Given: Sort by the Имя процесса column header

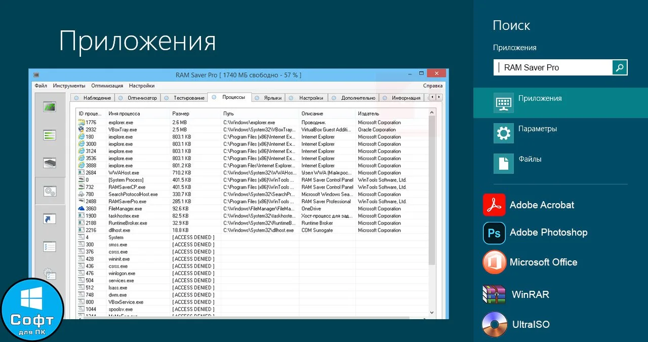Looking at the screenshot, I should coord(138,113).
